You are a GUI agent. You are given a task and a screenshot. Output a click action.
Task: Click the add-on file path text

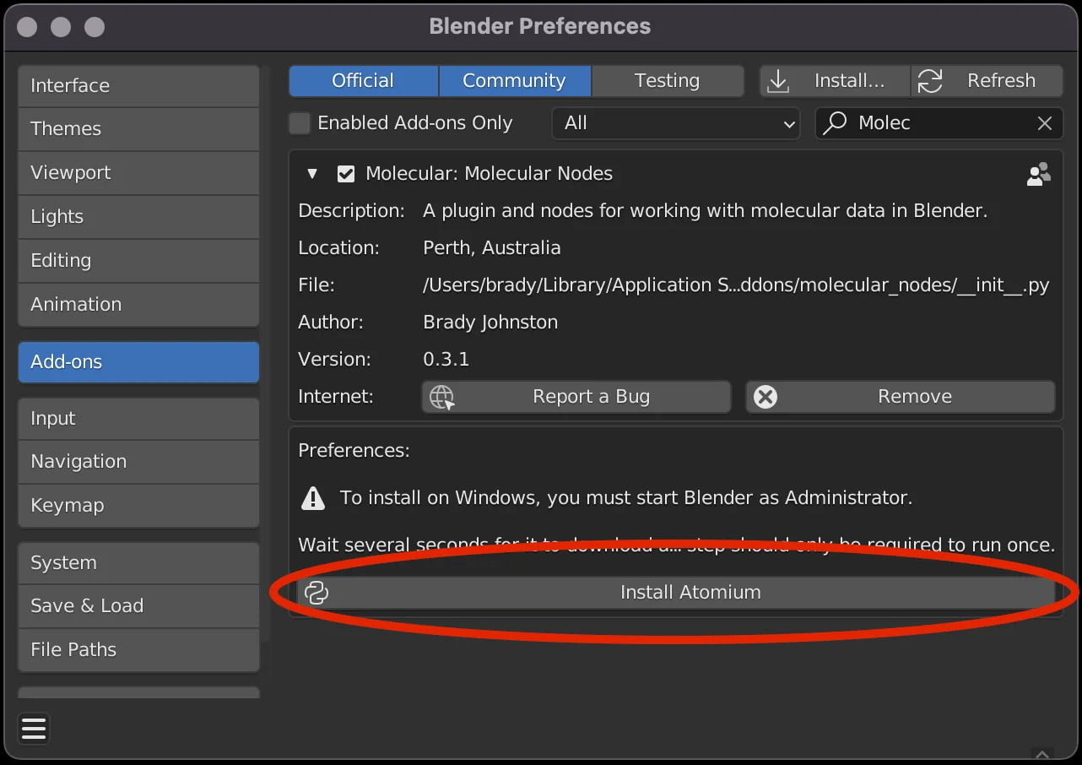coord(736,285)
